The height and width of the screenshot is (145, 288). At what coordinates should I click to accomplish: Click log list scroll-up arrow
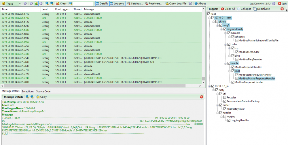pos(204,9)
